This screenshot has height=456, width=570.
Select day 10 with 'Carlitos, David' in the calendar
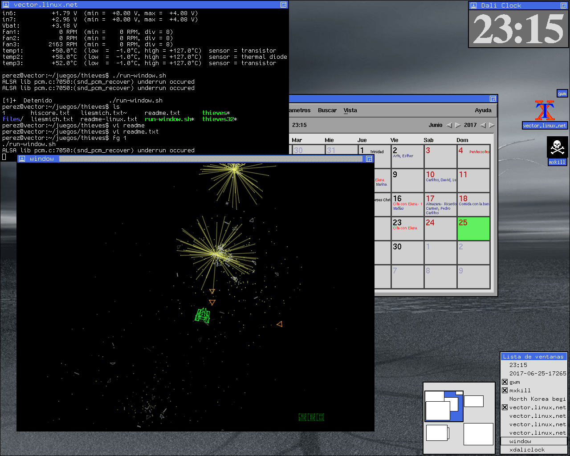[440, 180]
